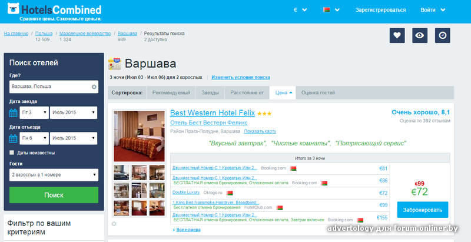Sort results by Расстояние от
This screenshot has width=471, height=242.
247,93
